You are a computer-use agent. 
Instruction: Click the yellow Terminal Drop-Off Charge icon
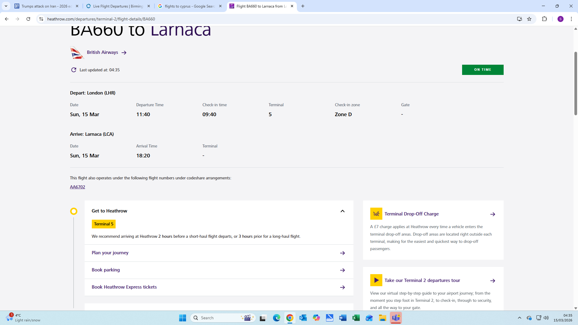coord(376,214)
